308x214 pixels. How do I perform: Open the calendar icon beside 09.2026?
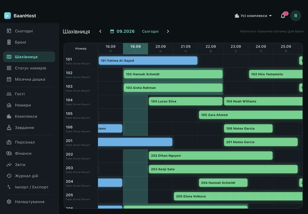pos(112,31)
